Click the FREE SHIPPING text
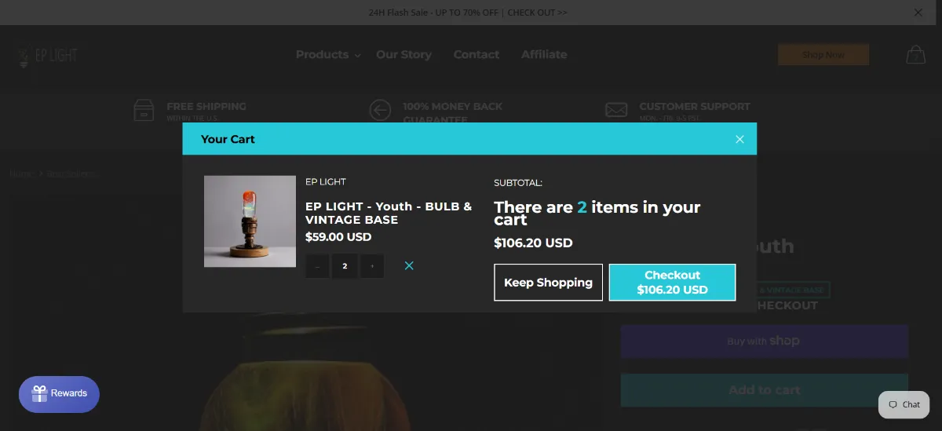942x431 pixels. (x=206, y=106)
